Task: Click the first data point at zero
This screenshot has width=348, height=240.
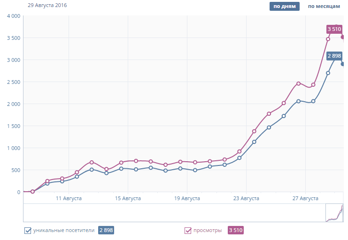Action: pyautogui.click(x=32, y=191)
